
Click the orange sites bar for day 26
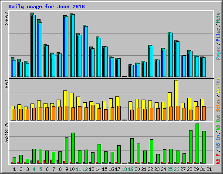pyautogui.click(x=178, y=113)
